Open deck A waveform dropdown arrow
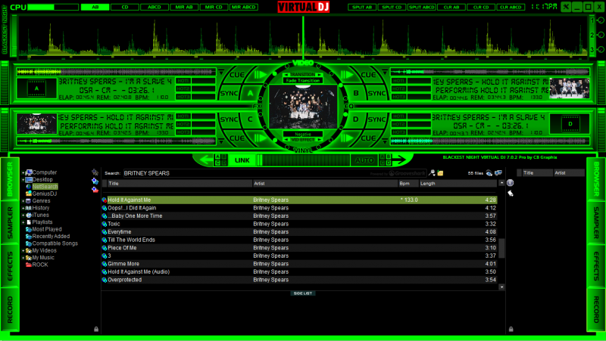The width and height of the screenshot is (606, 341). [x=221, y=72]
